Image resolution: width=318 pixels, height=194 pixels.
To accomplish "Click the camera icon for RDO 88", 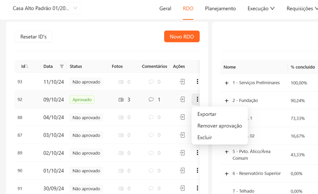I will click(121, 117).
